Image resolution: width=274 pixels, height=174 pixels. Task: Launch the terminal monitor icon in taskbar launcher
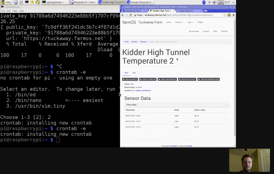point(27,2)
